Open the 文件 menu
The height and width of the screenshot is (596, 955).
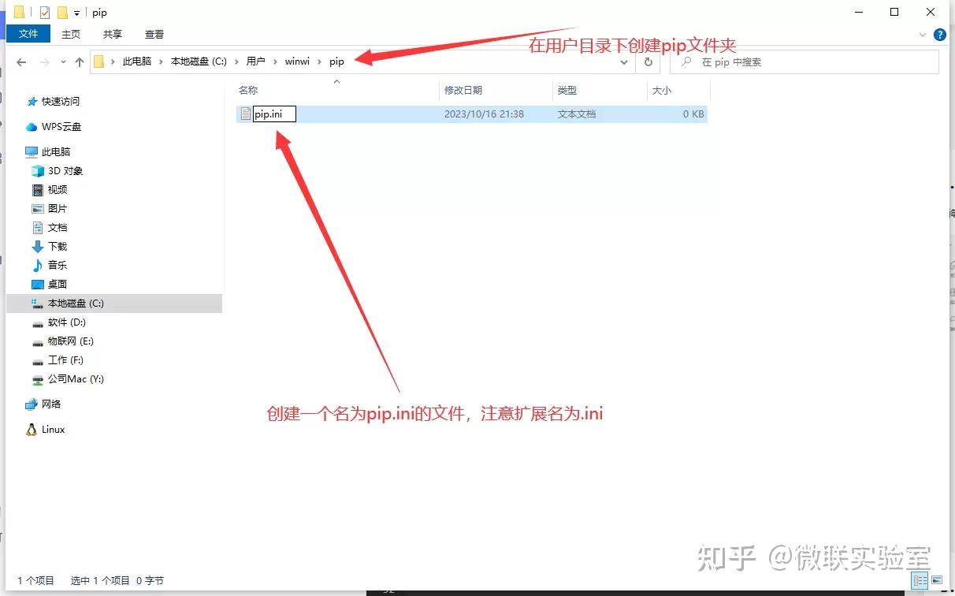pyautogui.click(x=28, y=34)
